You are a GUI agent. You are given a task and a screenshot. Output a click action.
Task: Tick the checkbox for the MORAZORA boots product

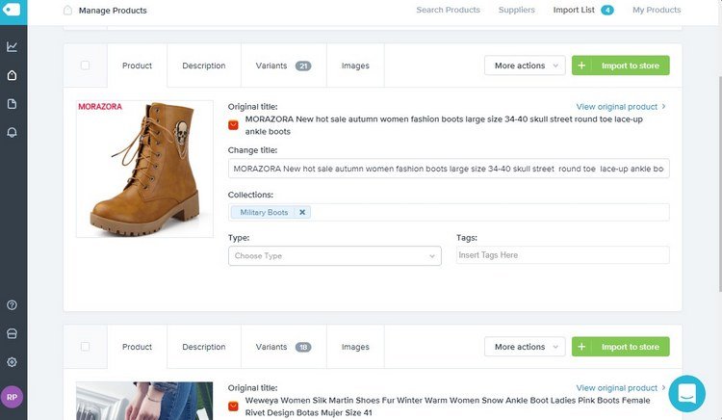[x=85, y=66]
